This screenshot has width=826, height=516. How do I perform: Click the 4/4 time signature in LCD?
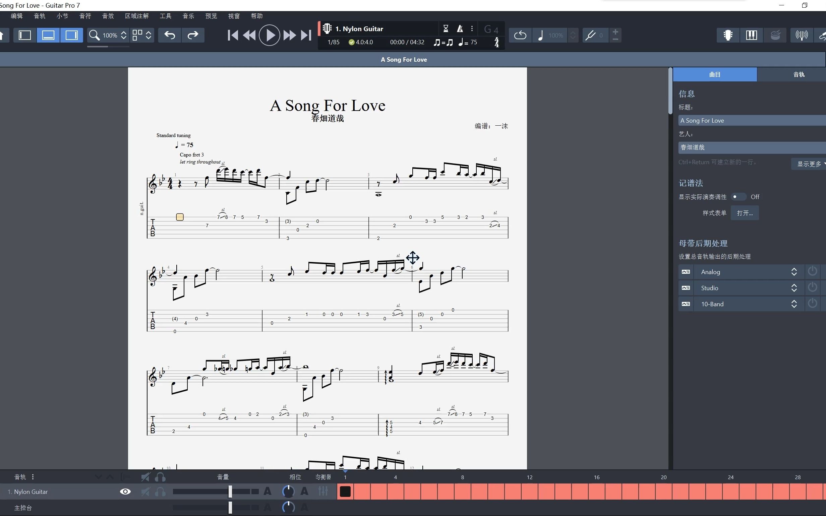pyautogui.click(x=496, y=42)
